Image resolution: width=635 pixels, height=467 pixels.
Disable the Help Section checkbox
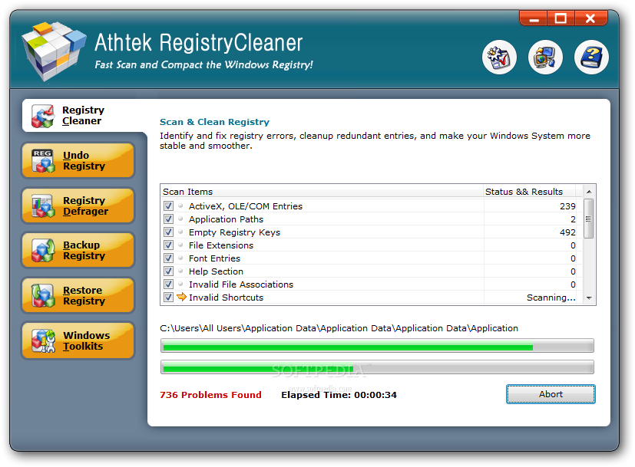168,271
